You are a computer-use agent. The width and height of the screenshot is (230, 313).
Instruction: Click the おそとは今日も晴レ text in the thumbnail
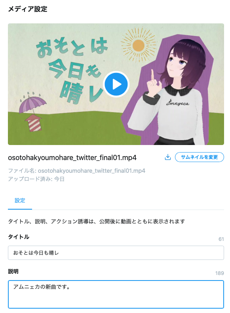(x=72, y=70)
